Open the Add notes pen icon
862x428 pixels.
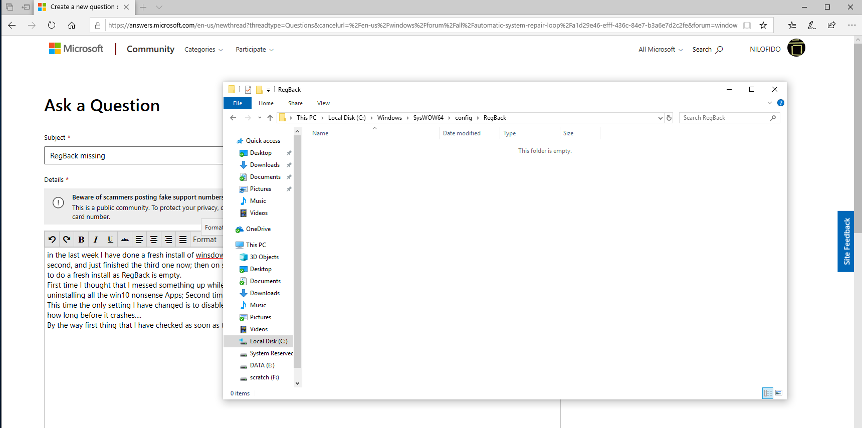coord(812,25)
